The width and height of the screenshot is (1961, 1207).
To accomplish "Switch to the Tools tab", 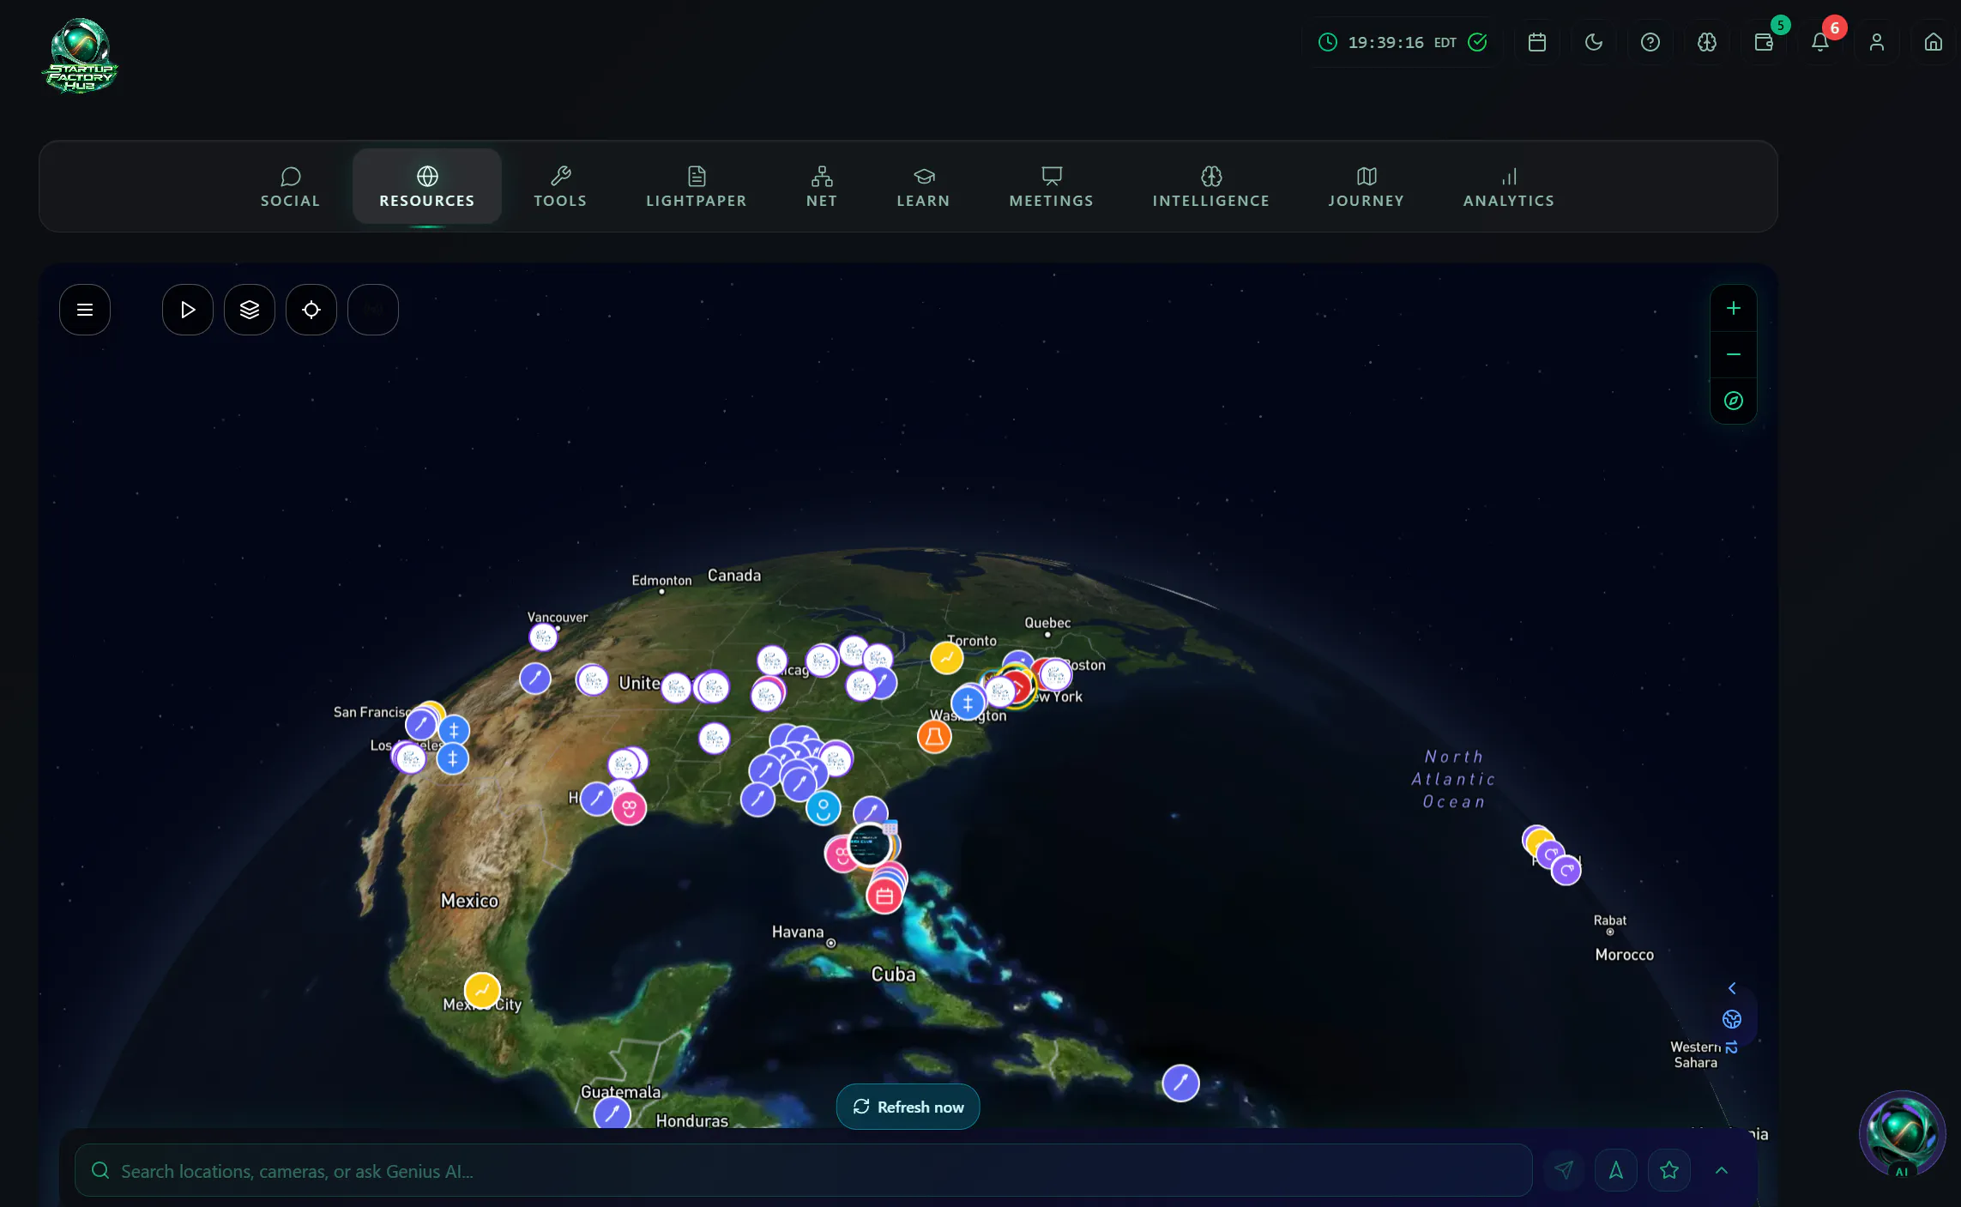I will [x=560, y=187].
